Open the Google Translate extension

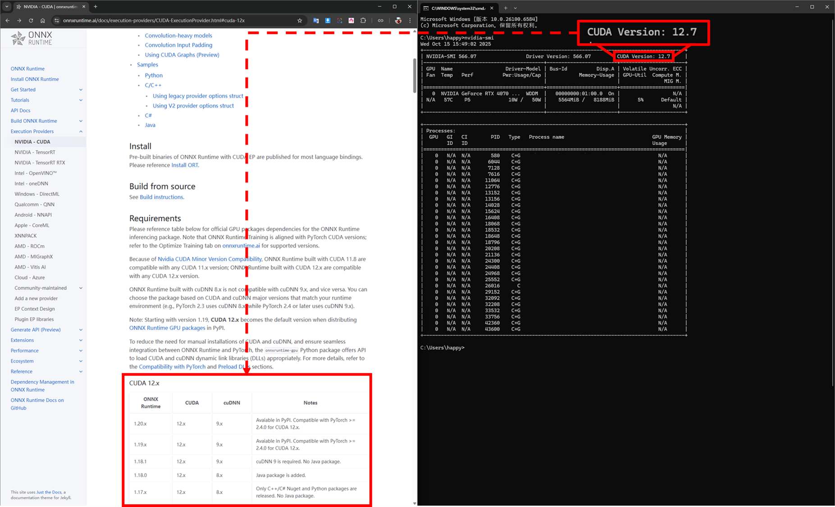coord(316,20)
